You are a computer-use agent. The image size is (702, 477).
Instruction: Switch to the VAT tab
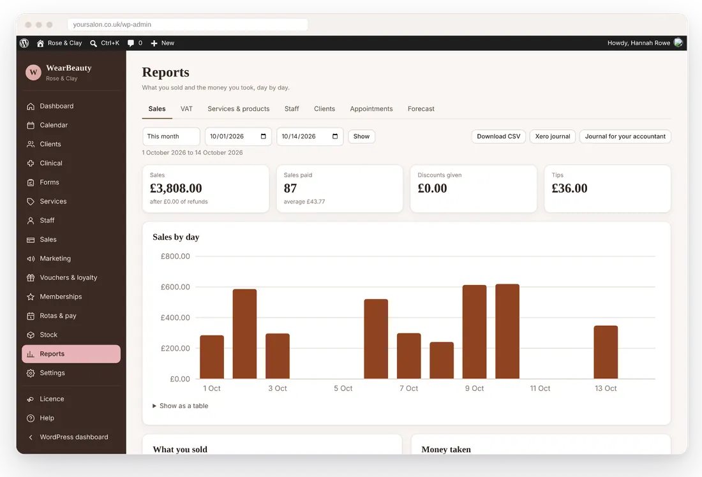(x=186, y=109)
